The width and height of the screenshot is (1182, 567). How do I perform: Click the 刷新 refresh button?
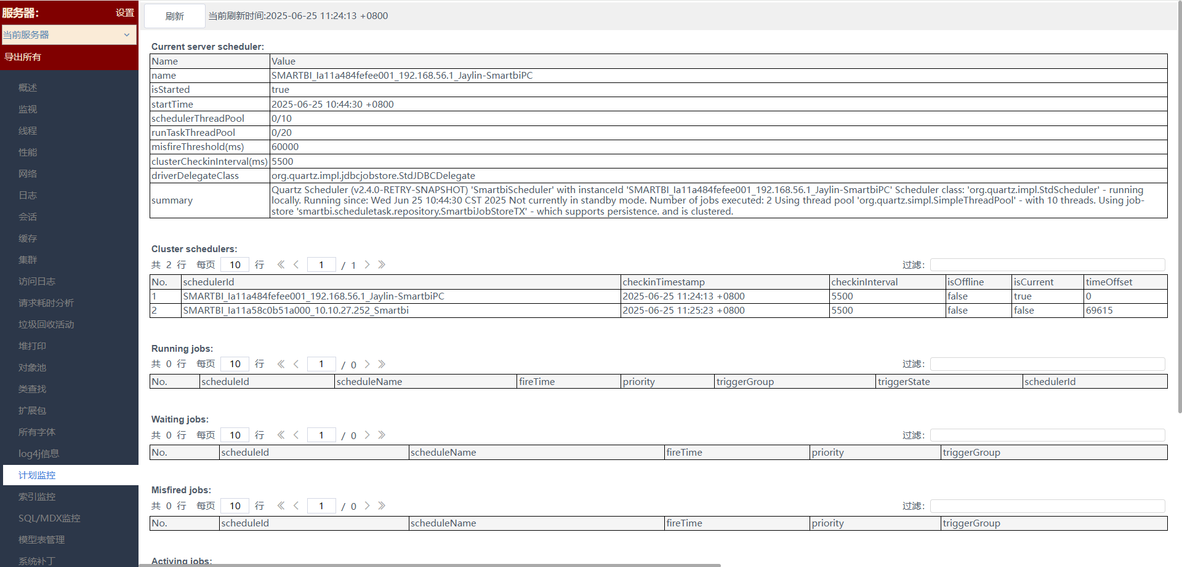pos(175,16)
